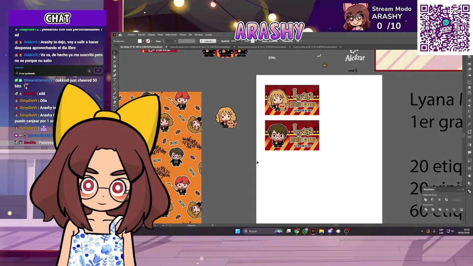Click Pathfinder Outline icon

point(454,209)
